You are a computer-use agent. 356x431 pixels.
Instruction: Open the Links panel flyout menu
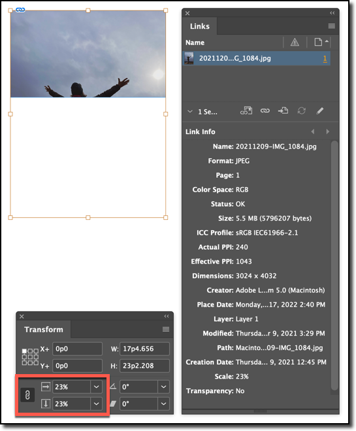click(332, 26)
